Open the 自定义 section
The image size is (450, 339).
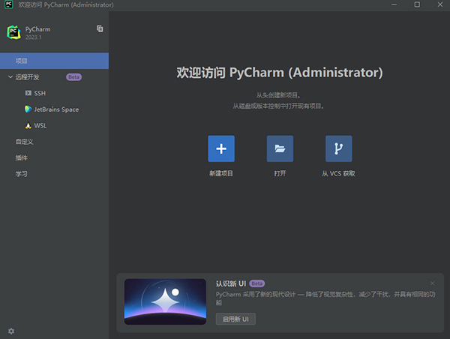coord(24,141)
